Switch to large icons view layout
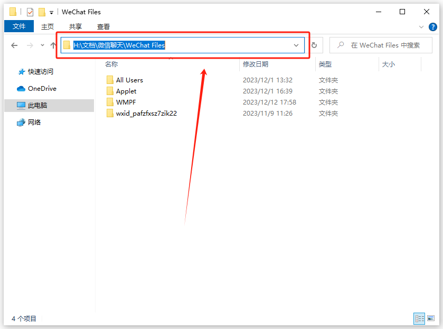The width and height of the screenshot is (443, 329). (430, 318)
